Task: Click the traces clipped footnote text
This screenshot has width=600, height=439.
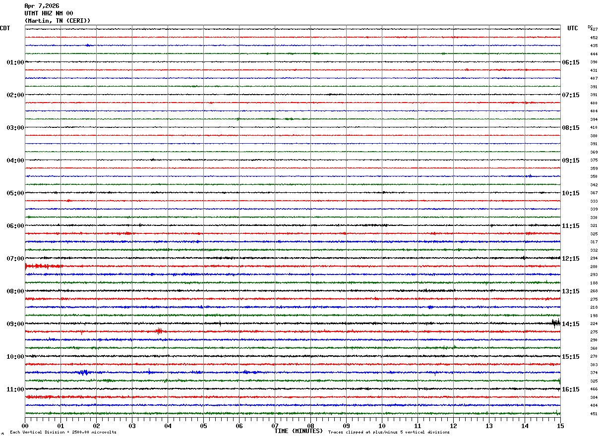Action: (x=389, y=433)
